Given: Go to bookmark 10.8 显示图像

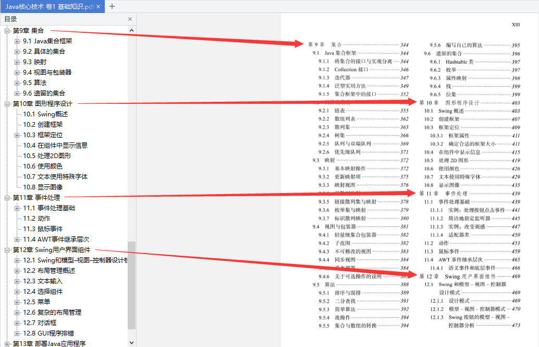Looking at the screenshot, I should tap(43, 187).
